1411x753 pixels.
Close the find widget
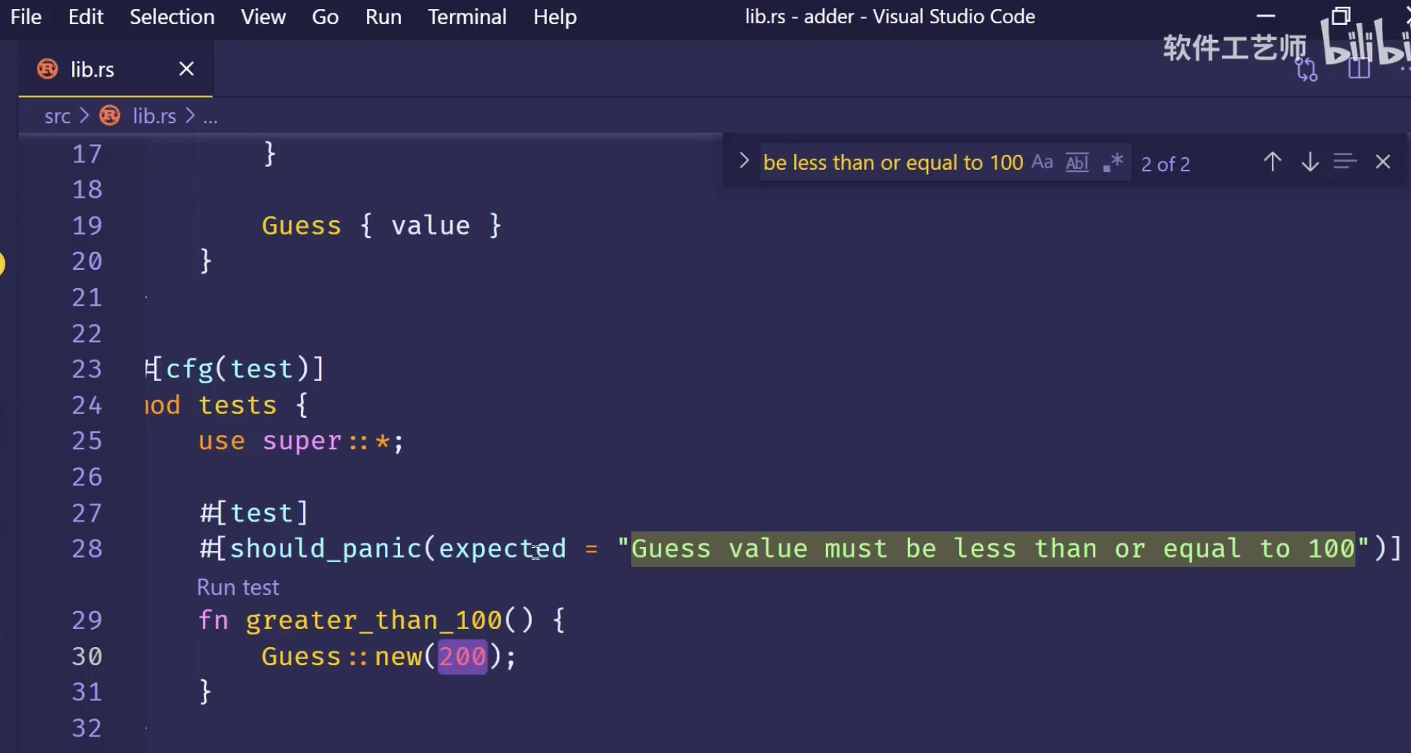1382,162
